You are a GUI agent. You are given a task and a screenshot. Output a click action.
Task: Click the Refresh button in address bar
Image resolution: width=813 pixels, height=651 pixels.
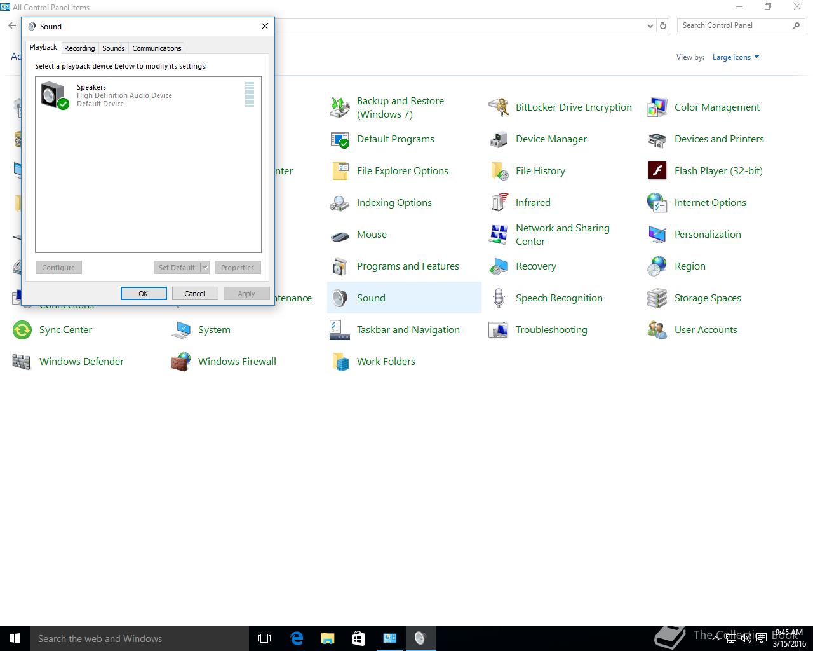[x=663, y=25]
